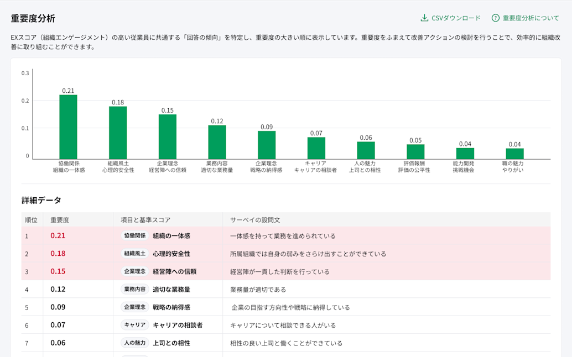
Task: Select the 0.09 戦略の納得感 bar
Action: [x=267, y=145]
